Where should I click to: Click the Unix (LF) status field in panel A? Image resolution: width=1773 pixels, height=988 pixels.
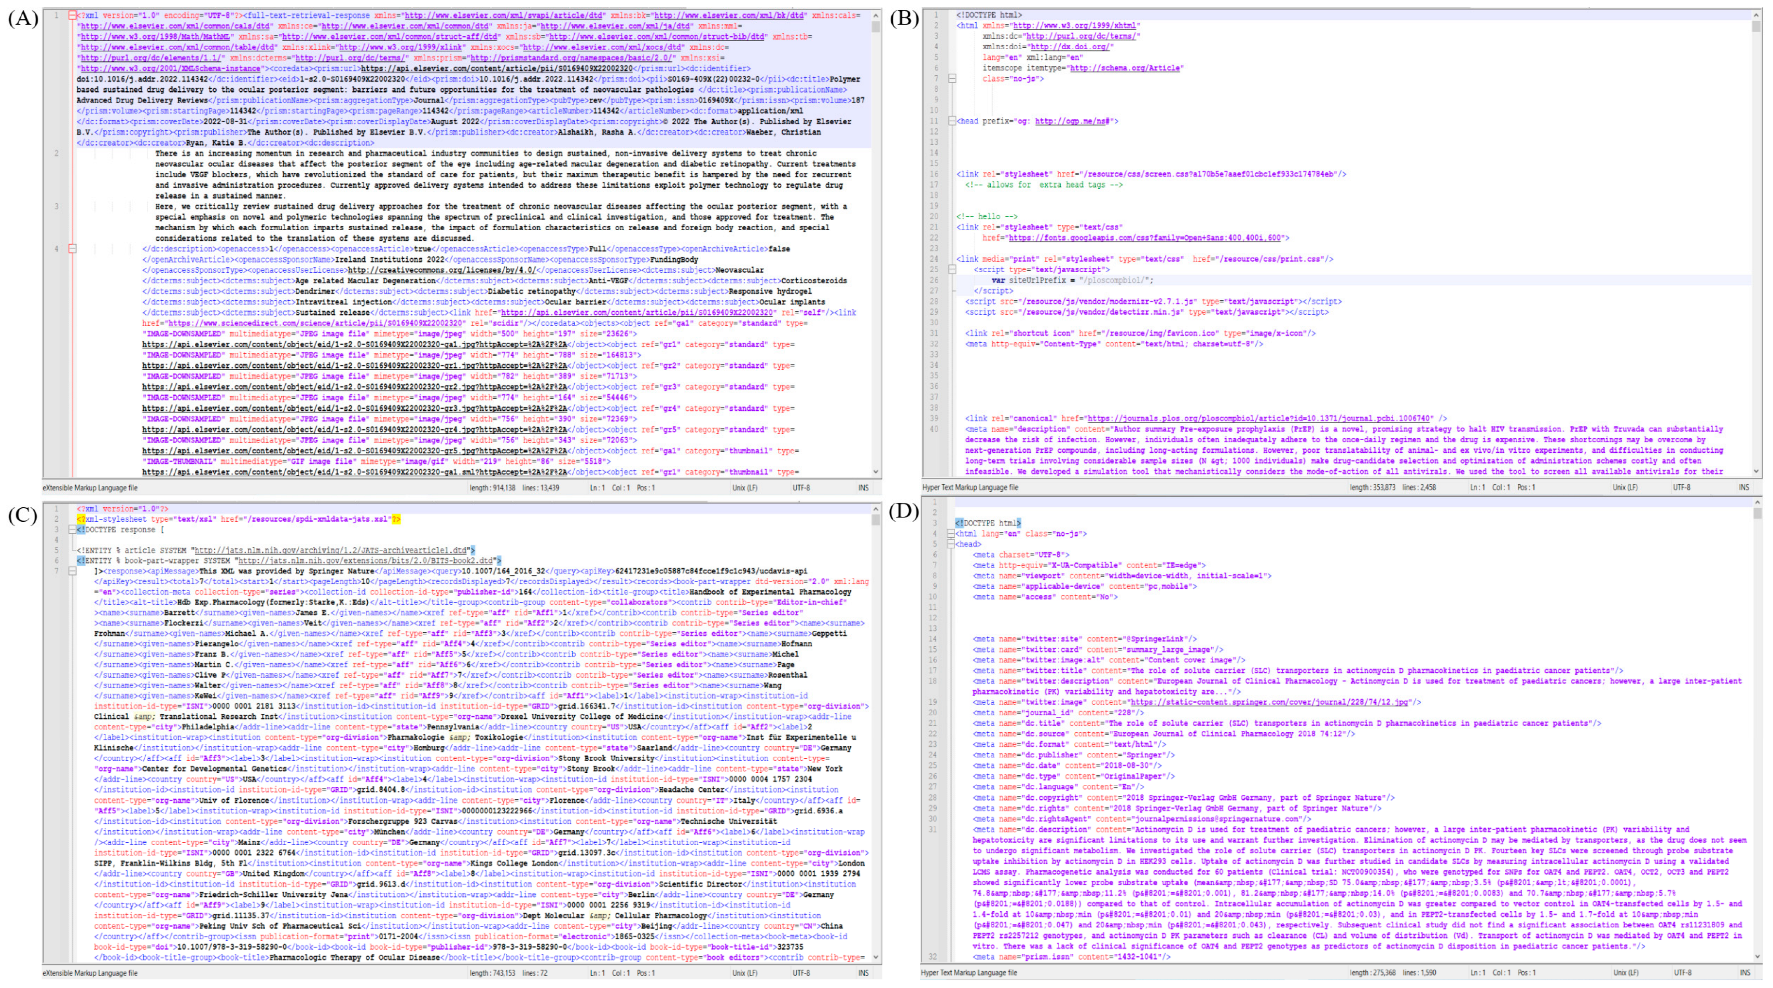pos(745,487)
